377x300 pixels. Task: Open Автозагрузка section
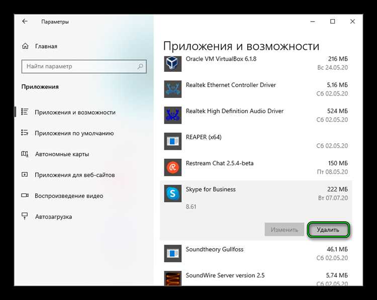[x=53, y=217]
